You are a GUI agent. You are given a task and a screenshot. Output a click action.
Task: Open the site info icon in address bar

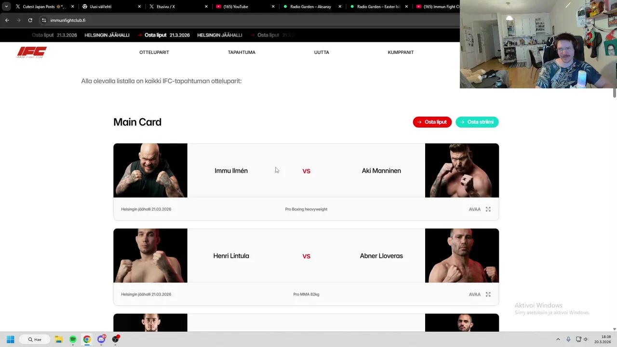click(x=44, y=20)
